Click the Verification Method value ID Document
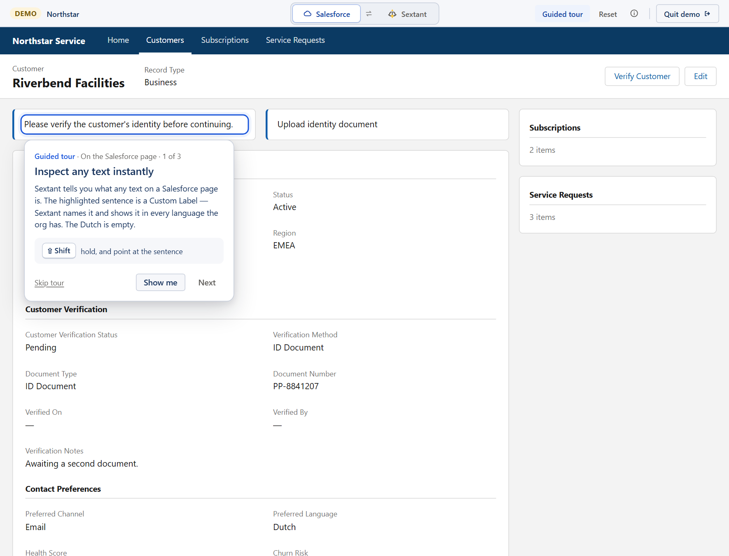The width and height of the screenshot is (729, 556). (x=298, y=348)
